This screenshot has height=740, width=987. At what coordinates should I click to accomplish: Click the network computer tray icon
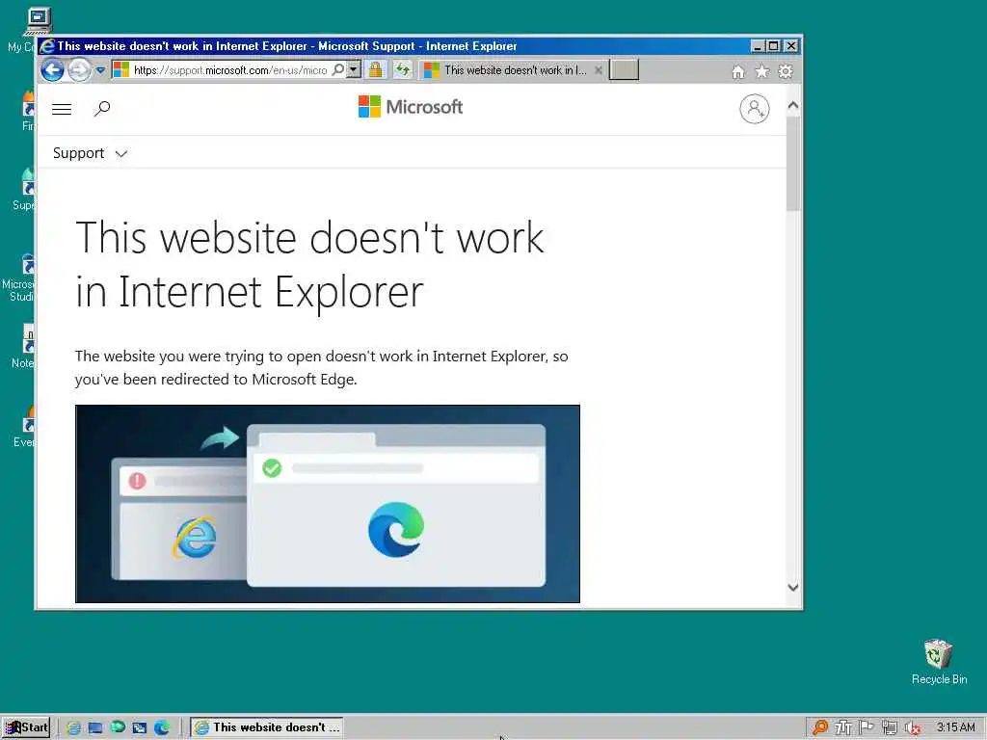890,727
